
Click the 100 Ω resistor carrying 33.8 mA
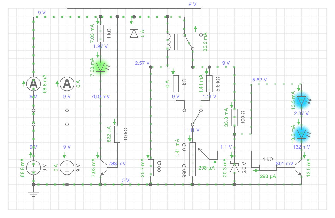[x=234, y=117]
